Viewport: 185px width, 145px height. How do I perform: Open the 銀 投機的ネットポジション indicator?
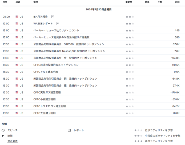click(x=65, y=86)
